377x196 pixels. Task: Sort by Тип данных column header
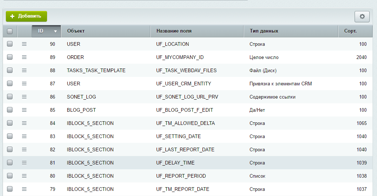[x=264, y=31]
